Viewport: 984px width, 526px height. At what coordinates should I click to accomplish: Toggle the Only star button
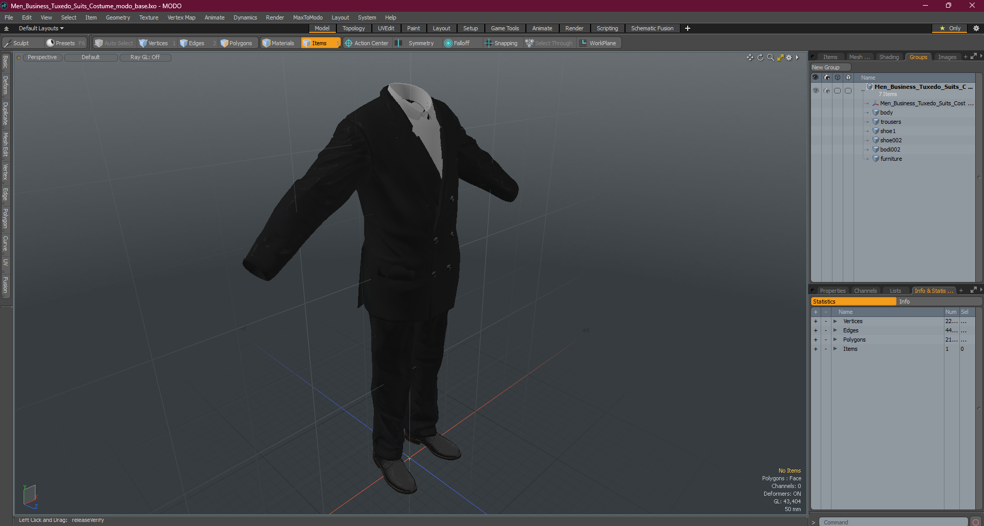pyautogui.click(x=950, y=28)
